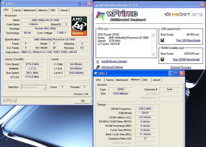Open the Processor #1 selection dropdown
The image size is (206, 147).
tap(45, 87)
